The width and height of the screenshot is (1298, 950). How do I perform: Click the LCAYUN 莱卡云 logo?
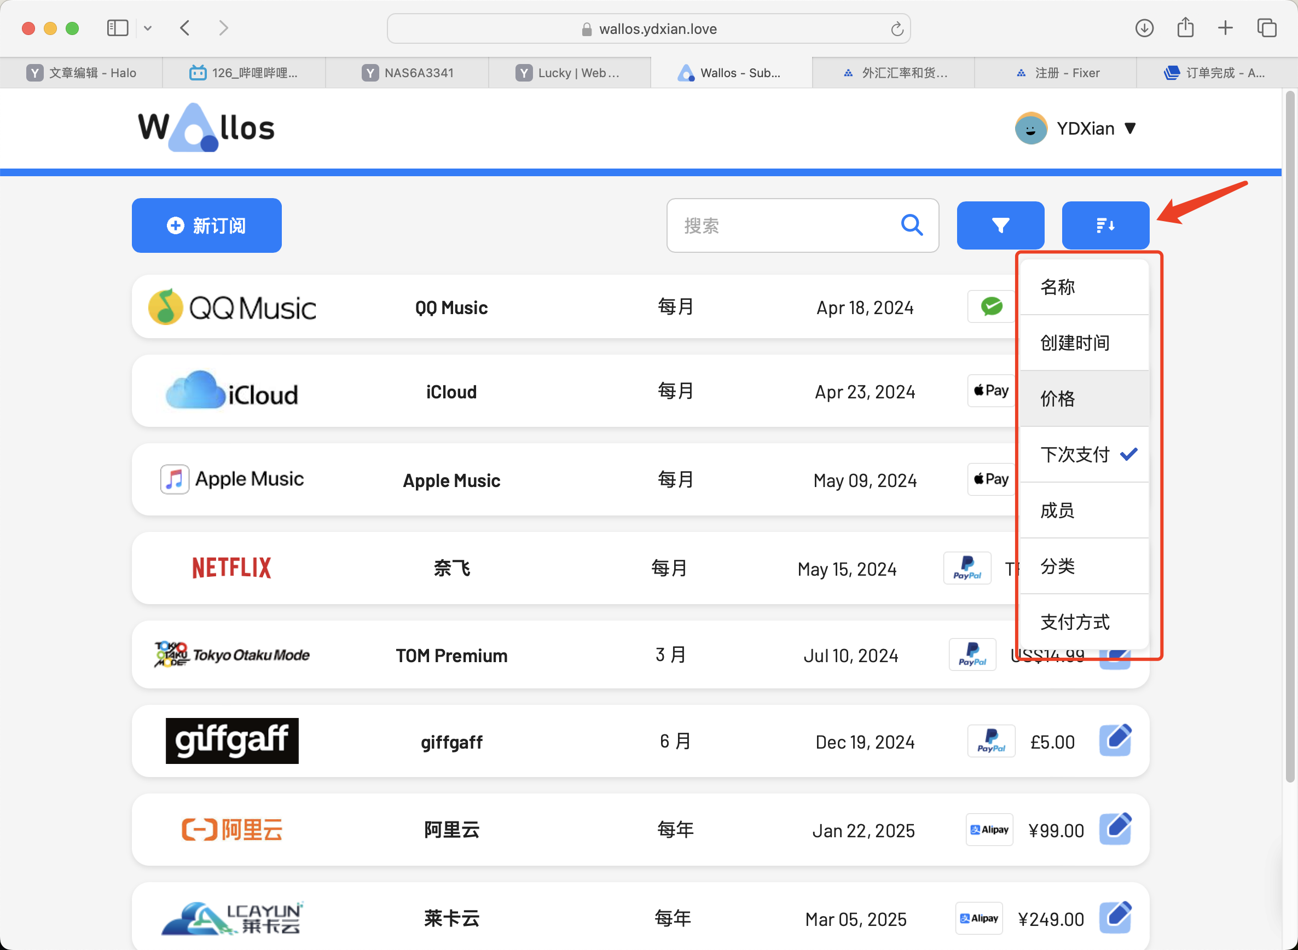(x=232, y=918)
